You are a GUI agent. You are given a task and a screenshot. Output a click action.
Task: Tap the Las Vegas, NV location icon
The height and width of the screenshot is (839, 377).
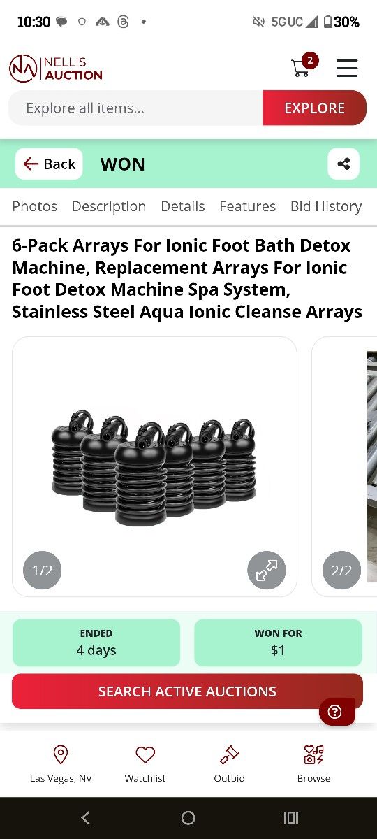tap(61, 754)
